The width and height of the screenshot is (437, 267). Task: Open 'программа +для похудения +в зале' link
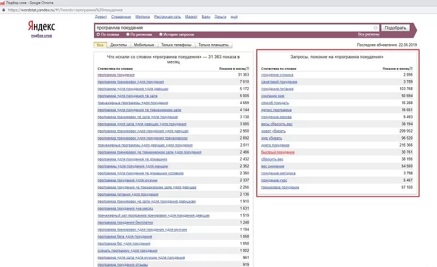127,96
